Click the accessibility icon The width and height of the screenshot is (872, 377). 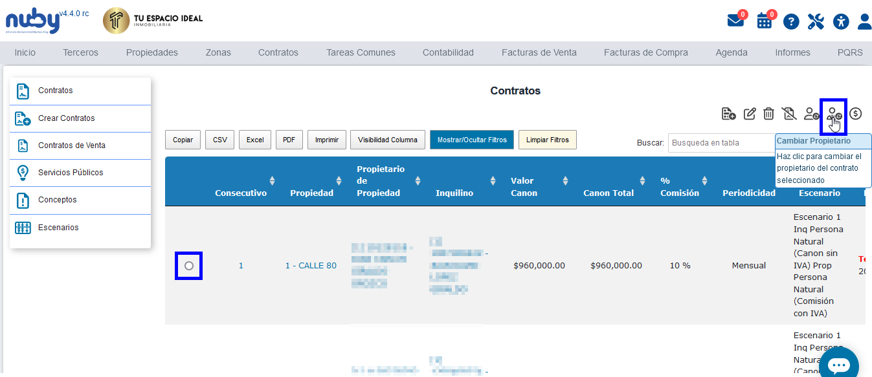(x=840, y=21)
